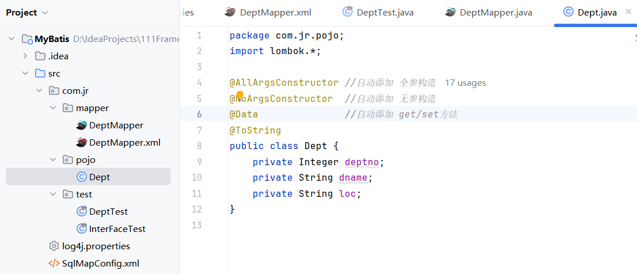The image size is (637, 274).
Task: Click the com.jr package icon
Action: pyautogui.click(x=54, y=90)
